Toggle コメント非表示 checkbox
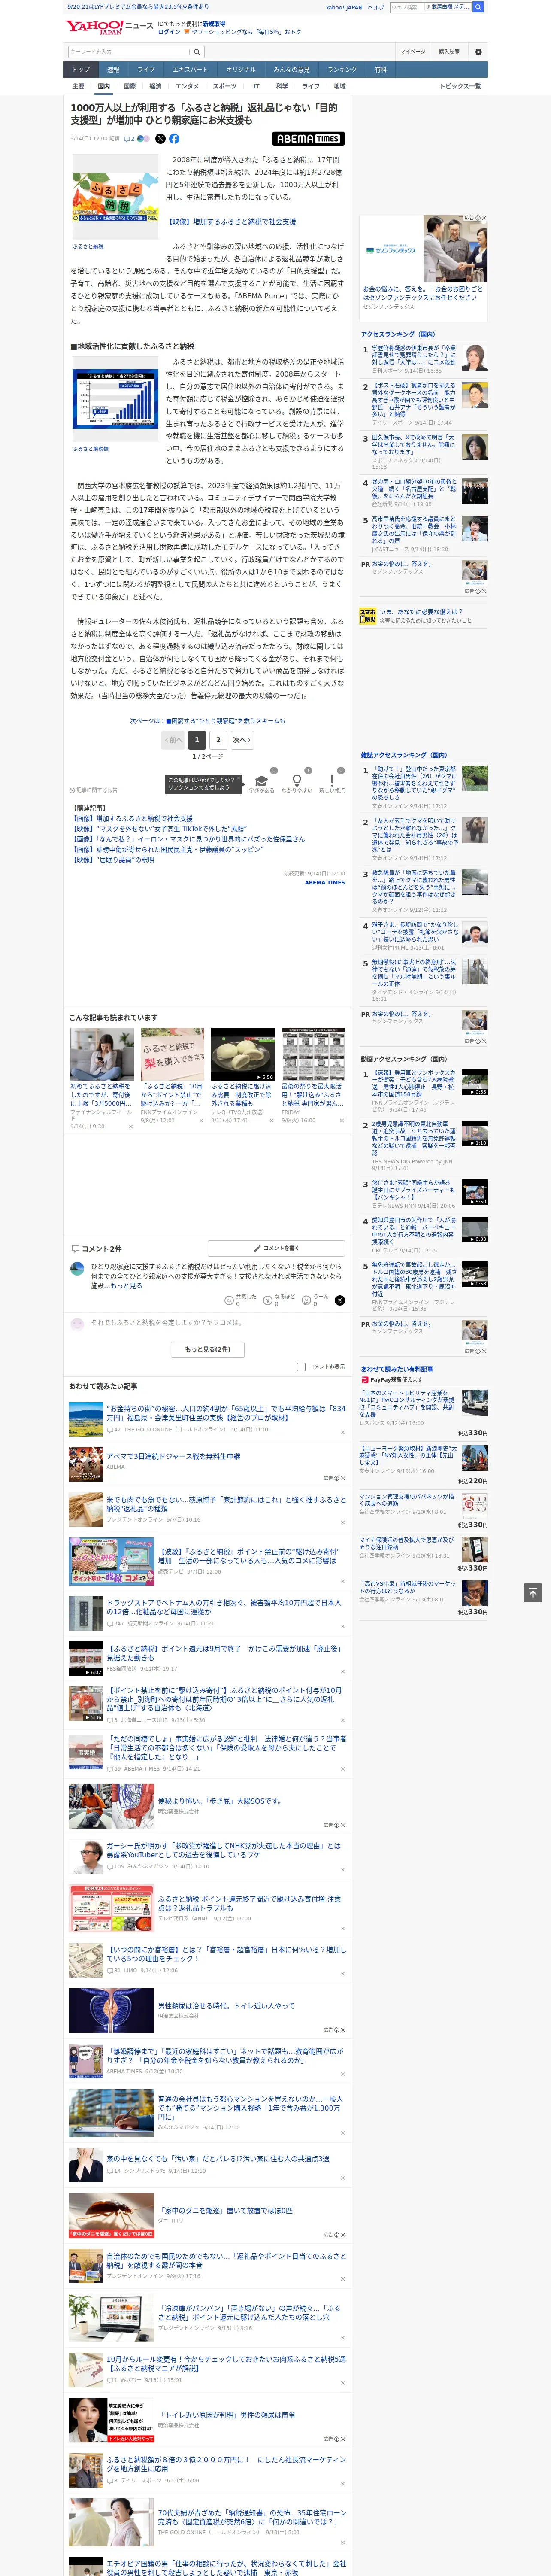Viewport: 551px width, 2576px height. pos(301,1366)
